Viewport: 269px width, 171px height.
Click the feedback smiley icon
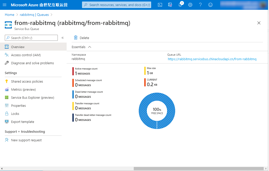(x=210, y=5)
